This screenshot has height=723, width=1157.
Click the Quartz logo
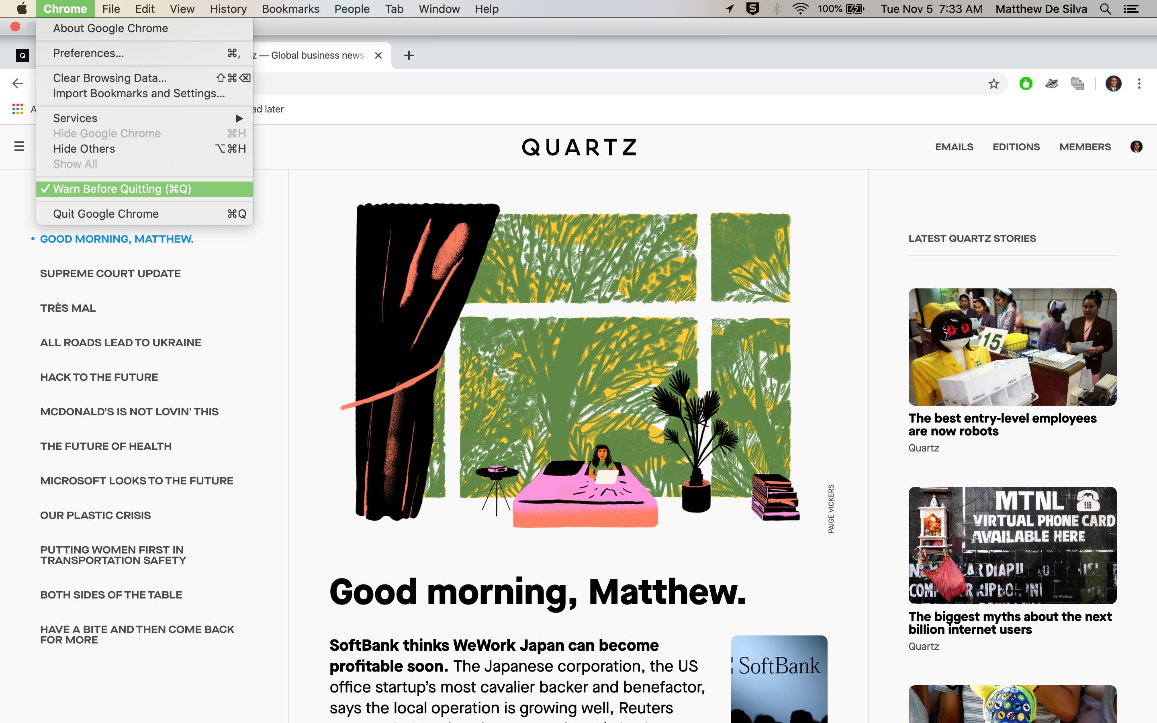coord(579,147)
